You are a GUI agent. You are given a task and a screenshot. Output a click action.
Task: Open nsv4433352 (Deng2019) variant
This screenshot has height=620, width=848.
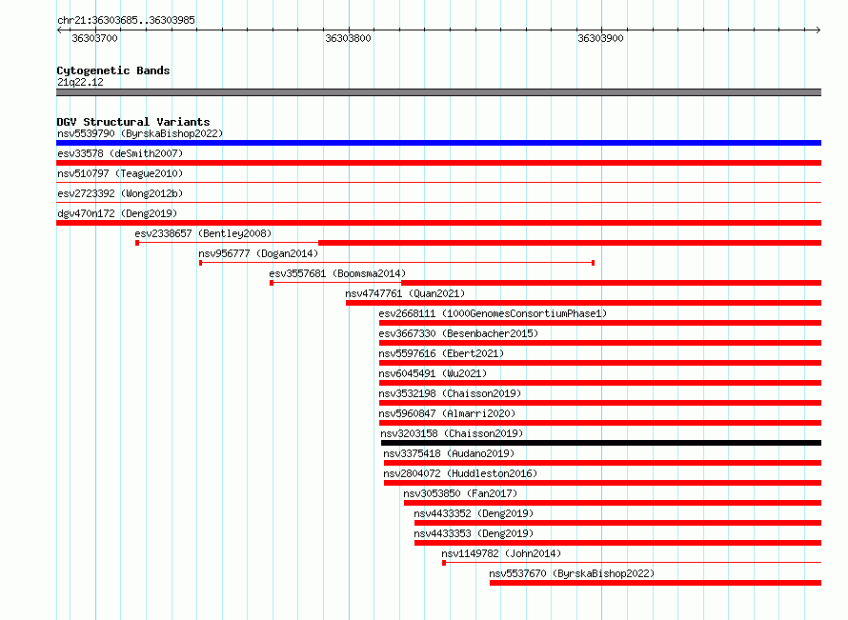pos(474,513)
